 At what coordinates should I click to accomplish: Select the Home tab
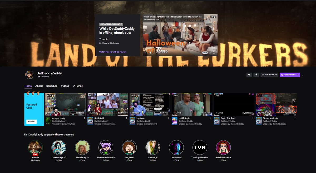28,86
